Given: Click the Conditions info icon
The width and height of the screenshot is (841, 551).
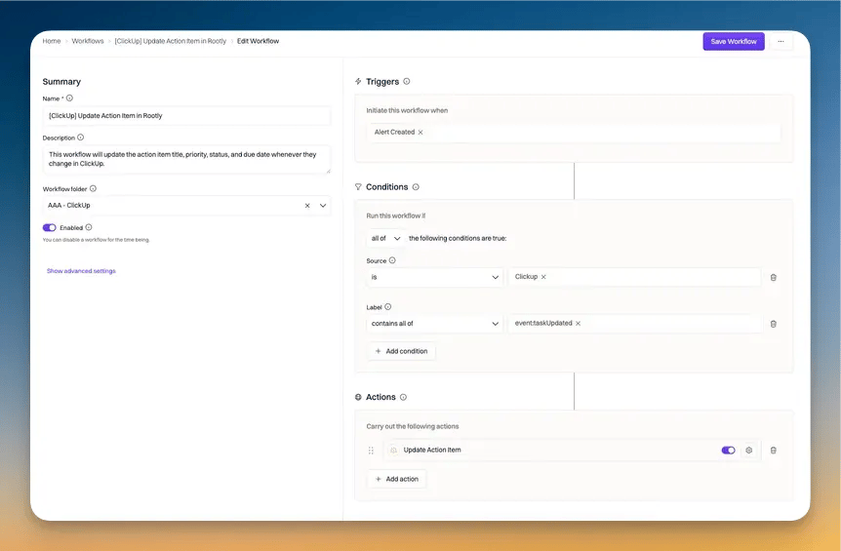Looking at the screenshot, I should pos(416,187).
